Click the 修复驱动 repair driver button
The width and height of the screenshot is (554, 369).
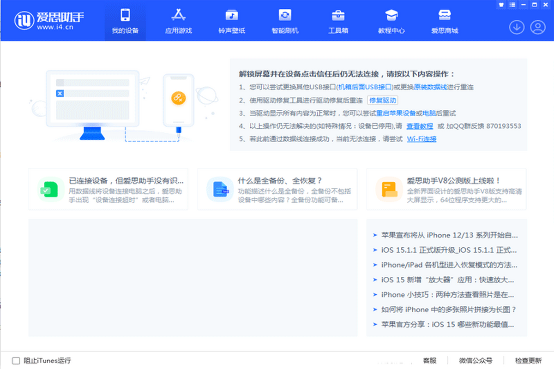(x=383, y=100)
